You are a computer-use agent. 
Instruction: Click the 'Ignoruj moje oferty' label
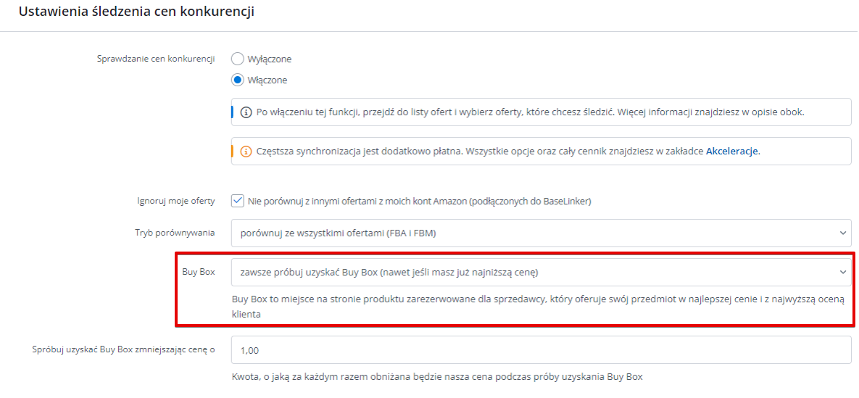(175, 201)
